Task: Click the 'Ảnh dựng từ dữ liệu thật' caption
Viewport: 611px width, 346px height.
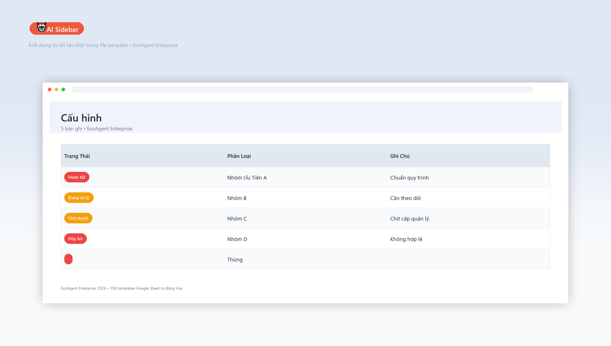Action: (103, 45)
